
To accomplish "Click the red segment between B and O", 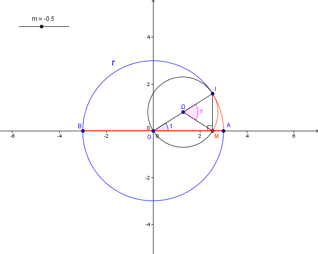I will [118, 131].
